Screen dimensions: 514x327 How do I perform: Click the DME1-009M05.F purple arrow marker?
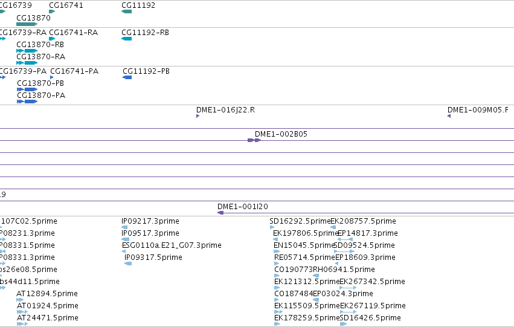(x=449, y=116)
